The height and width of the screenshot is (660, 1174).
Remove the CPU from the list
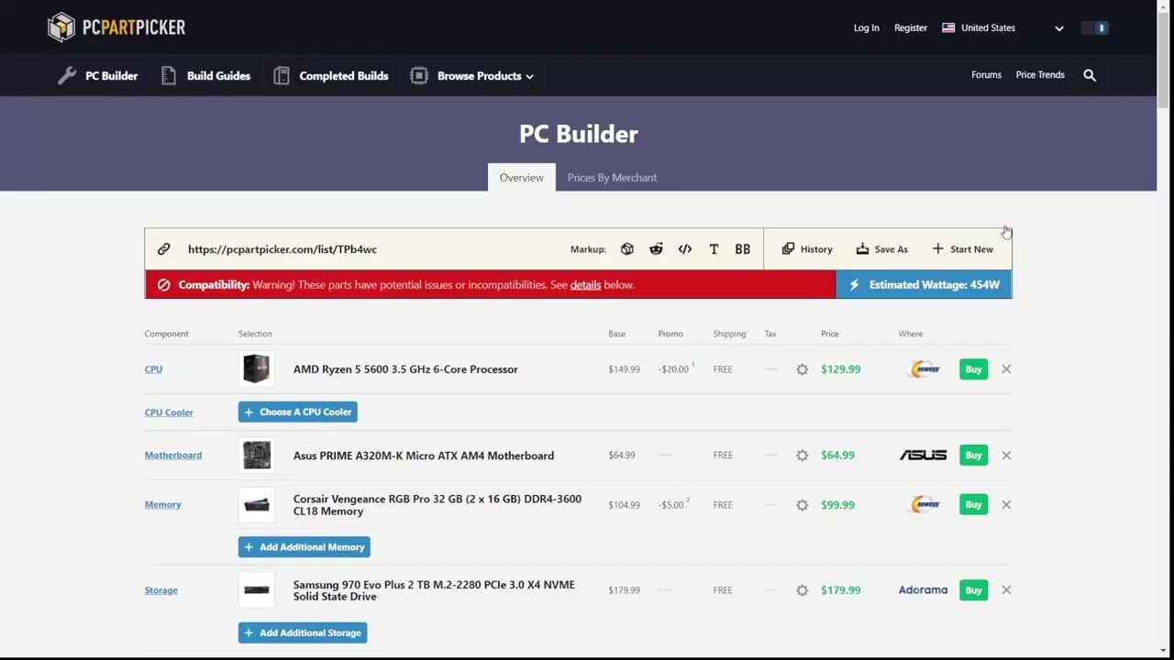[1006, 369]
